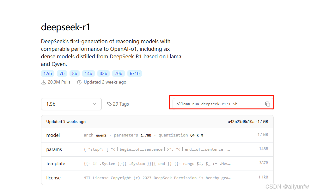Select the 8b size tag
Image resolution: width=310 pixels, height=192 pixels.
[x=75, y=73]
